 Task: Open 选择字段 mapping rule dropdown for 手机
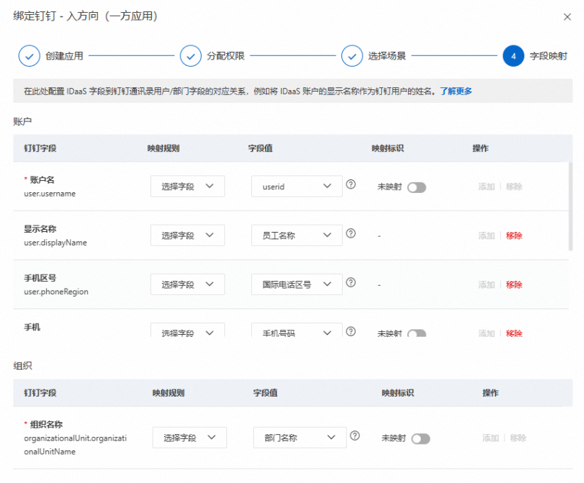(x=188, y=331)
